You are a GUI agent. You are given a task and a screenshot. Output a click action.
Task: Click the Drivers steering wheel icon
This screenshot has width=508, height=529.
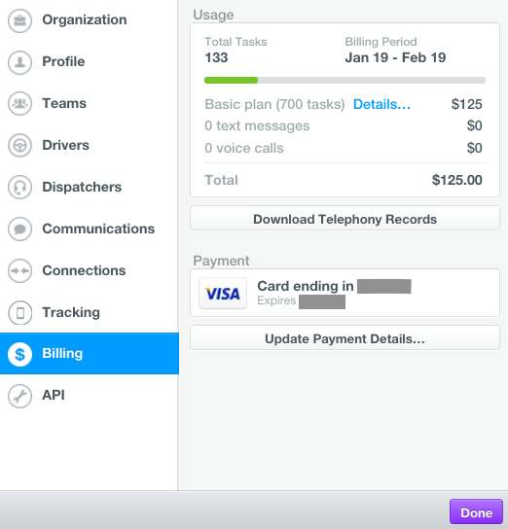(19, 146)
